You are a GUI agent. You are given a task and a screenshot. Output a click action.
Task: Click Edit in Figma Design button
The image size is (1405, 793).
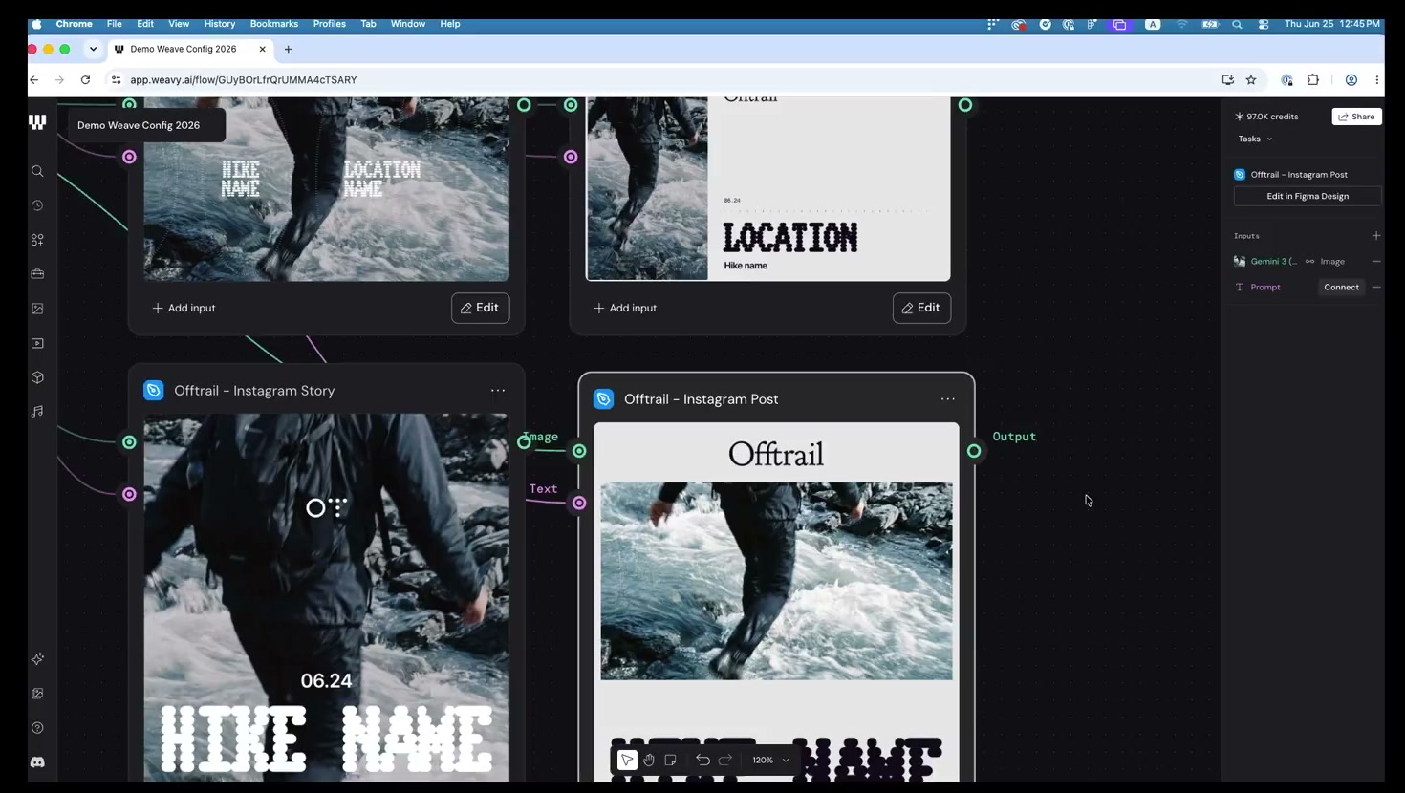point(1308,196)
